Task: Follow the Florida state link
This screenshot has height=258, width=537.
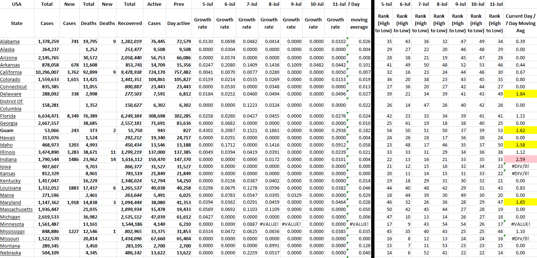Action: [x=8, y=116]
